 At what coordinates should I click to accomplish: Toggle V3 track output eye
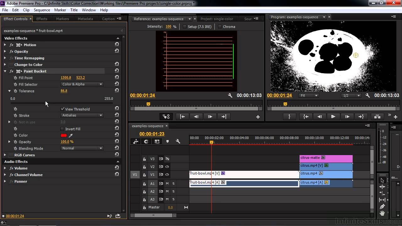click(x=167, y=159)
